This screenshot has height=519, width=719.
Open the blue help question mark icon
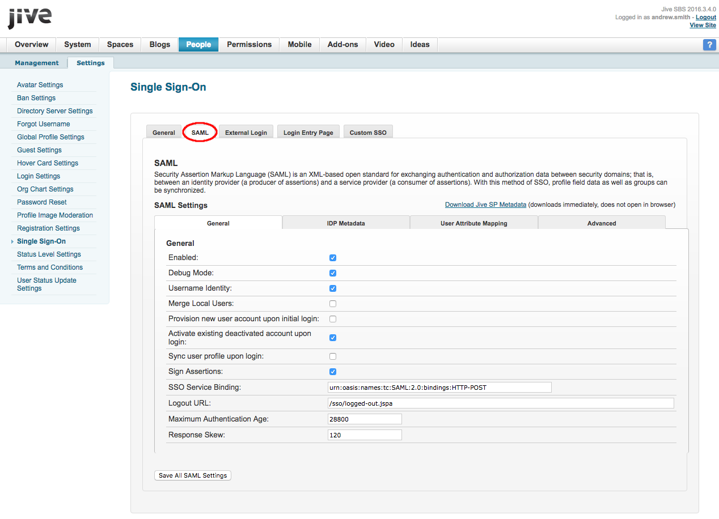709,45
